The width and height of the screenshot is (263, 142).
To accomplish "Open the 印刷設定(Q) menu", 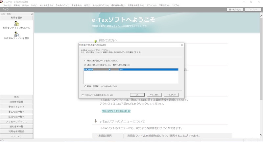I will point(164,5).
